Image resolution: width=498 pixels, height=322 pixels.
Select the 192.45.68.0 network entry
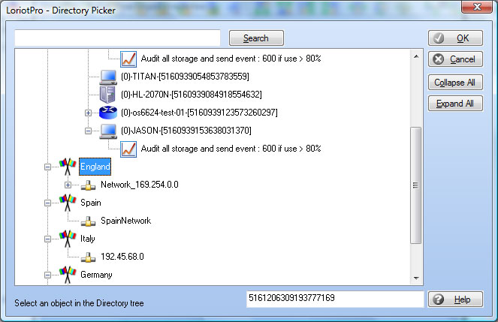122,257
